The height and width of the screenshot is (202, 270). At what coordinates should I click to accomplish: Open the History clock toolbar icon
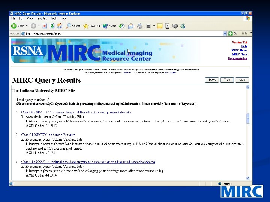122,26
